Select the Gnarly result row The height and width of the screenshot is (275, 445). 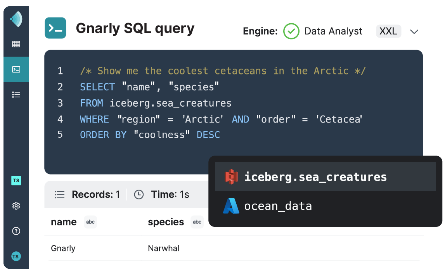coord(63,248)
